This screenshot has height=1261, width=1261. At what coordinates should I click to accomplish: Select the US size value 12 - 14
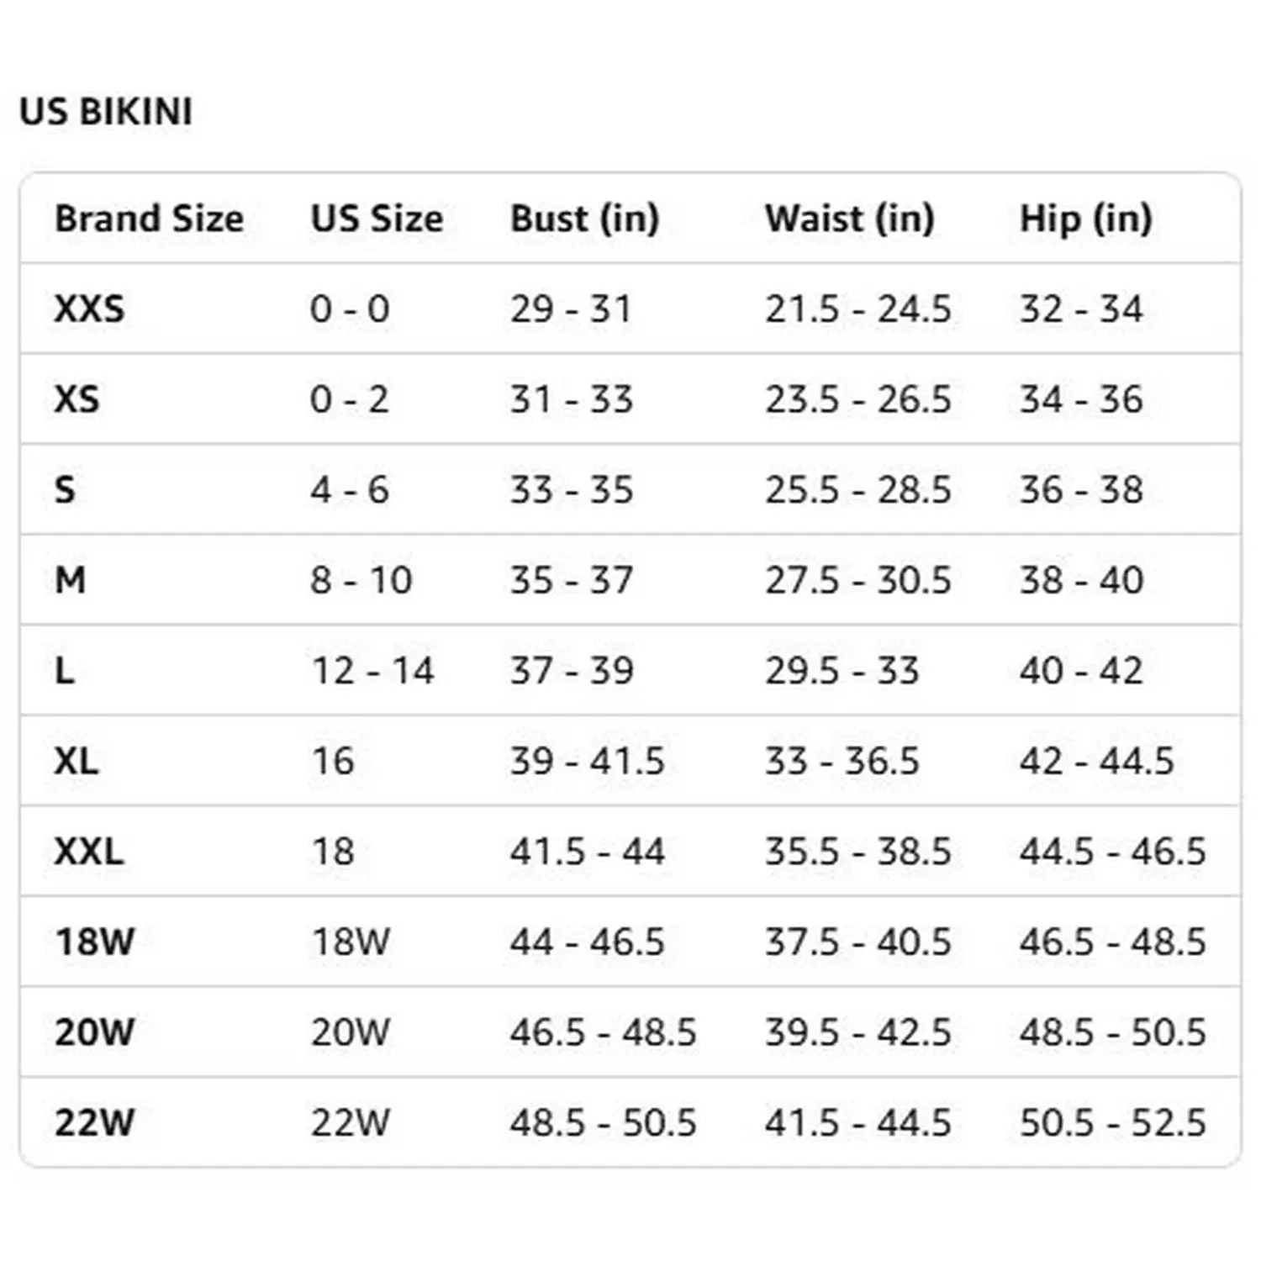pos(372,671)
